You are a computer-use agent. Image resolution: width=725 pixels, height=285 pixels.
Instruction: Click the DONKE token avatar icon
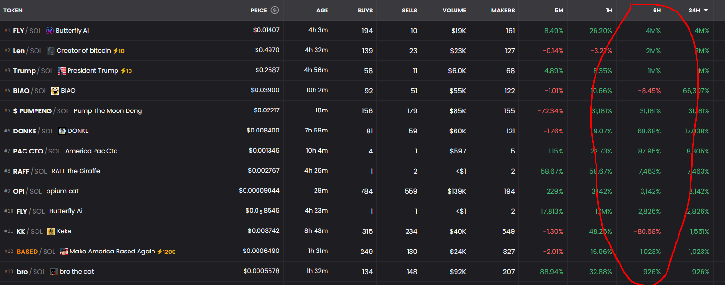(x=62, y=131)
